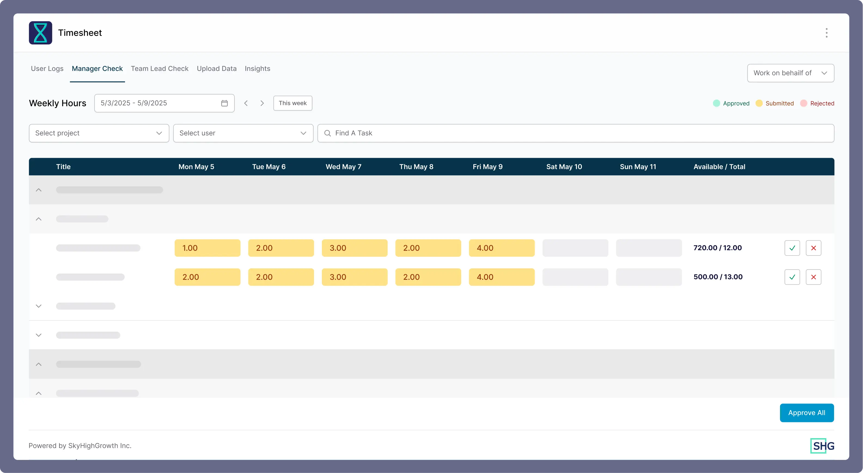Open the Work on behalf of dropdown
The image size is (863, 473).
point(790,73)
